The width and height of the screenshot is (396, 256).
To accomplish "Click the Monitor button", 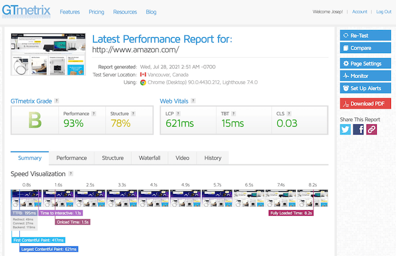I will tap(365, 76).
